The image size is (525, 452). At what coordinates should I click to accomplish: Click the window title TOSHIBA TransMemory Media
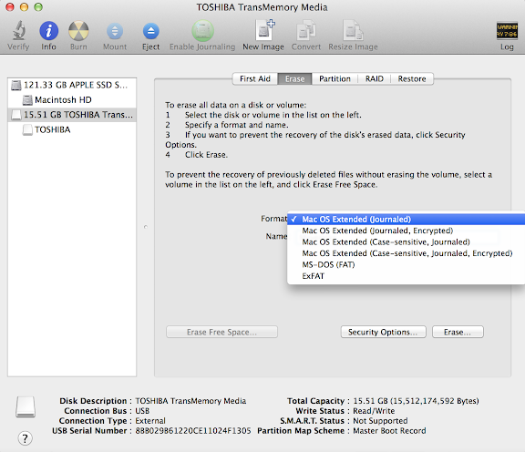click(262, 7)
